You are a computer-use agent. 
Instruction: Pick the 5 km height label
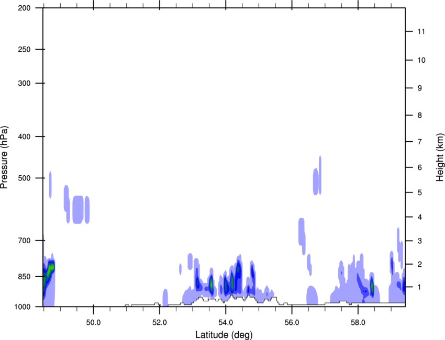point(420,192)
